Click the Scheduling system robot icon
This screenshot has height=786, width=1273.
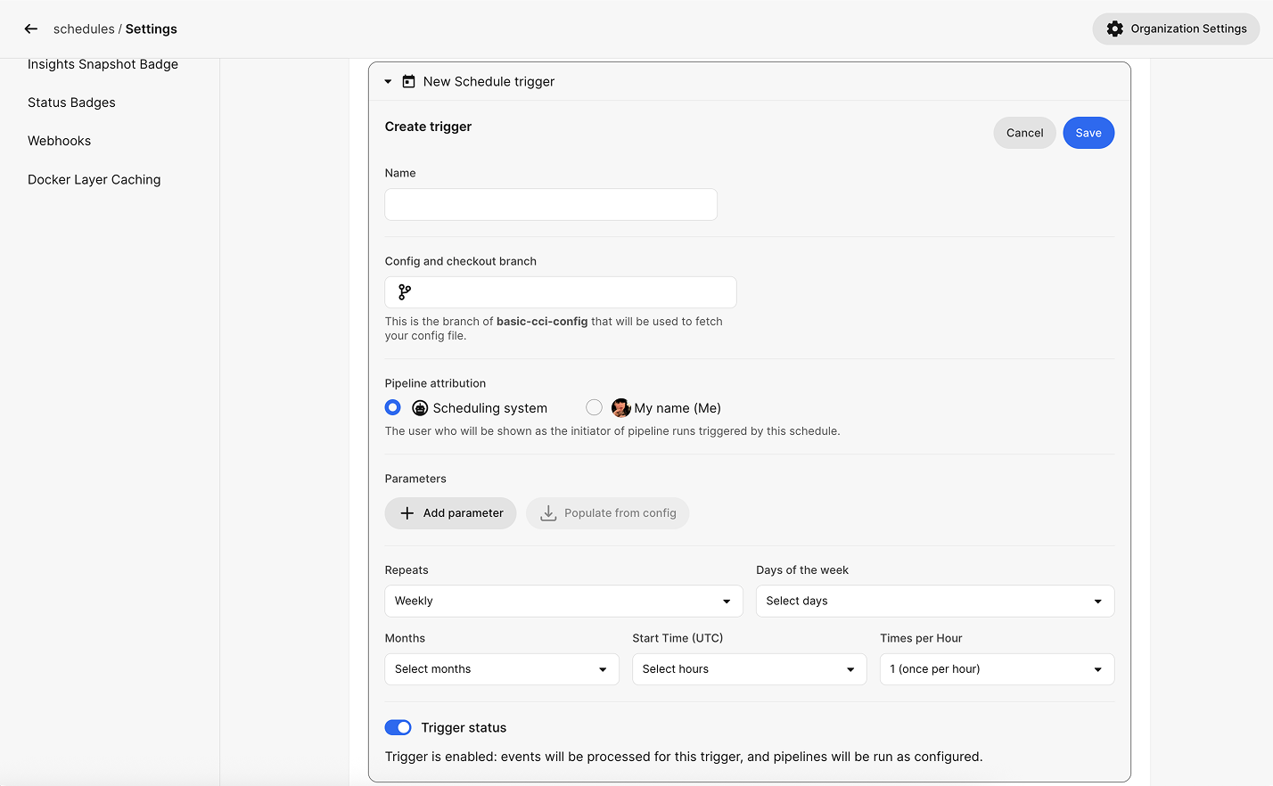pyautogui.click(x=420, y=408)
